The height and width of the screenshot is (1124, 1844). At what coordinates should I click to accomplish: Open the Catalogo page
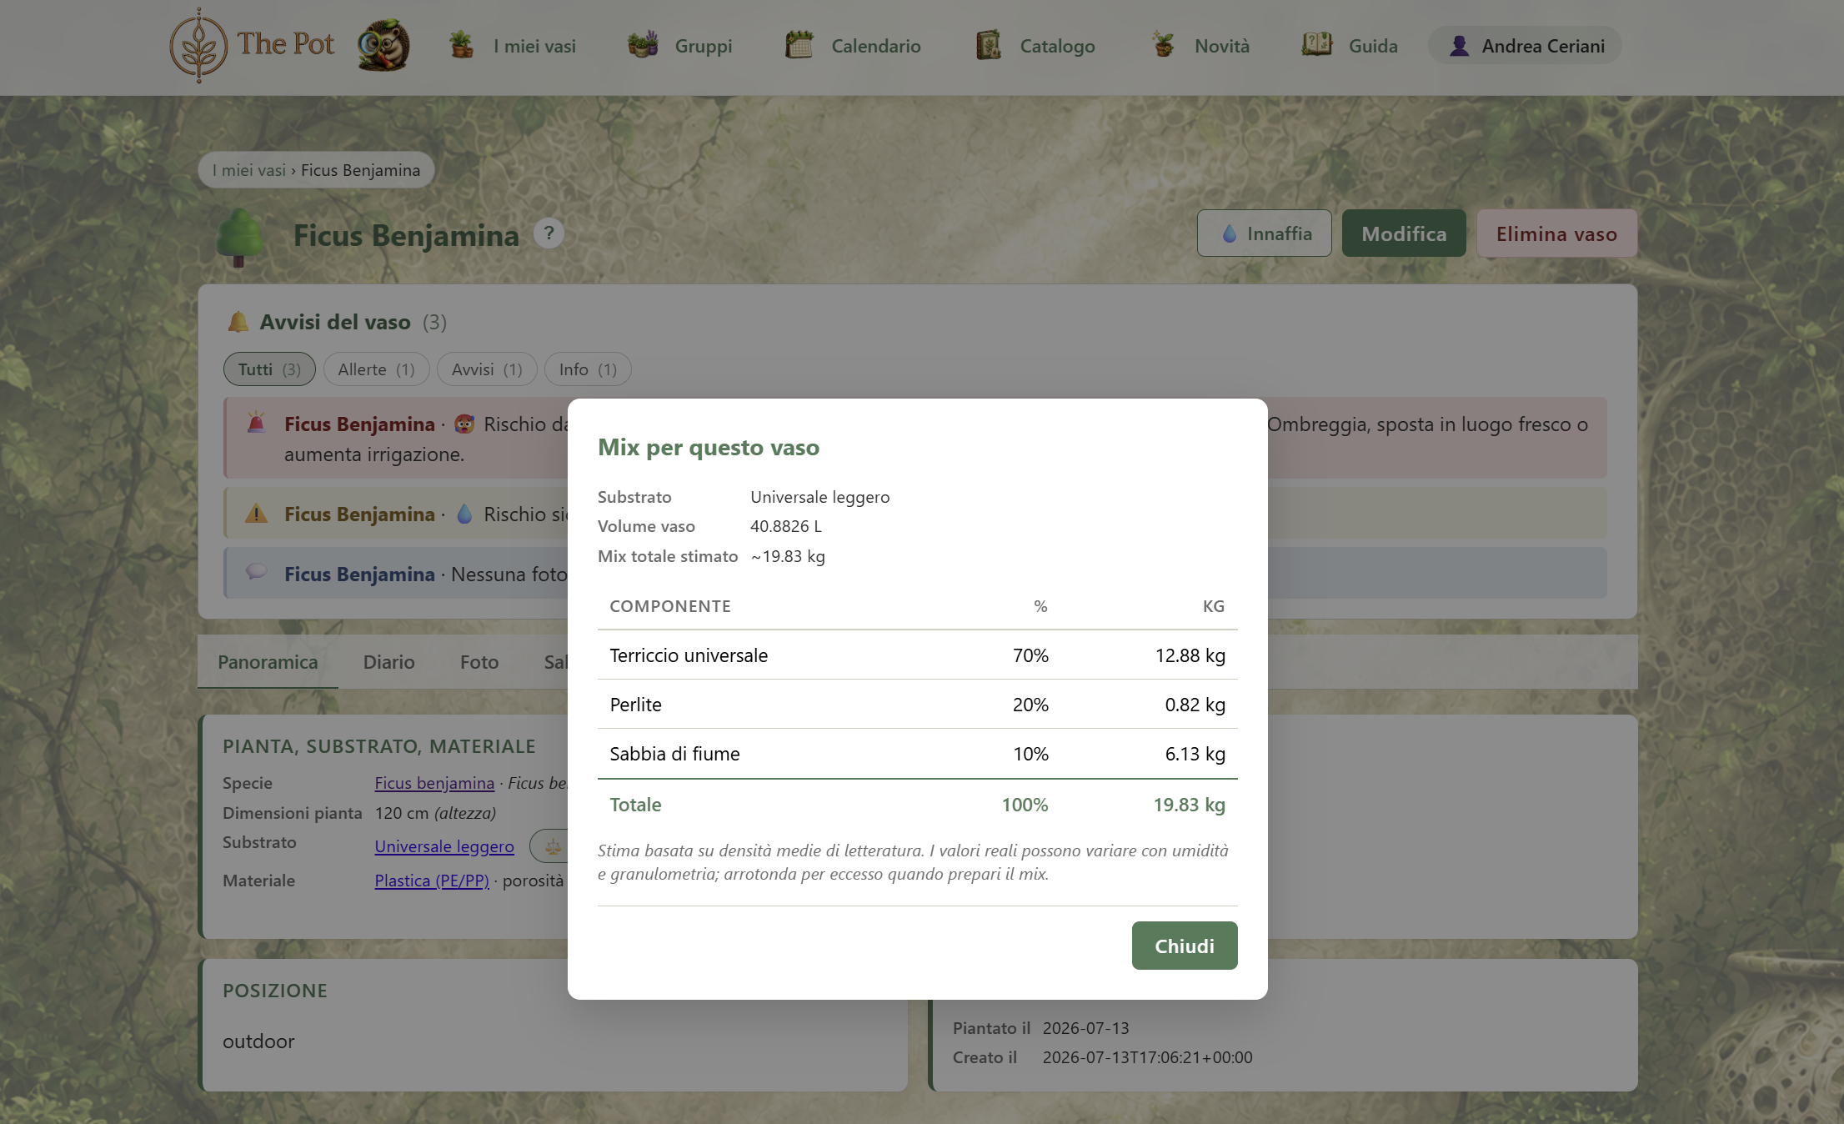click(1057, 46)
